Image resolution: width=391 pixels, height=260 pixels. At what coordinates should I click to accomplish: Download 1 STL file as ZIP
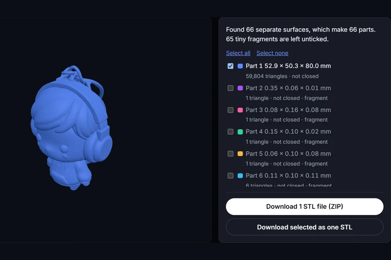coord(305,207)
